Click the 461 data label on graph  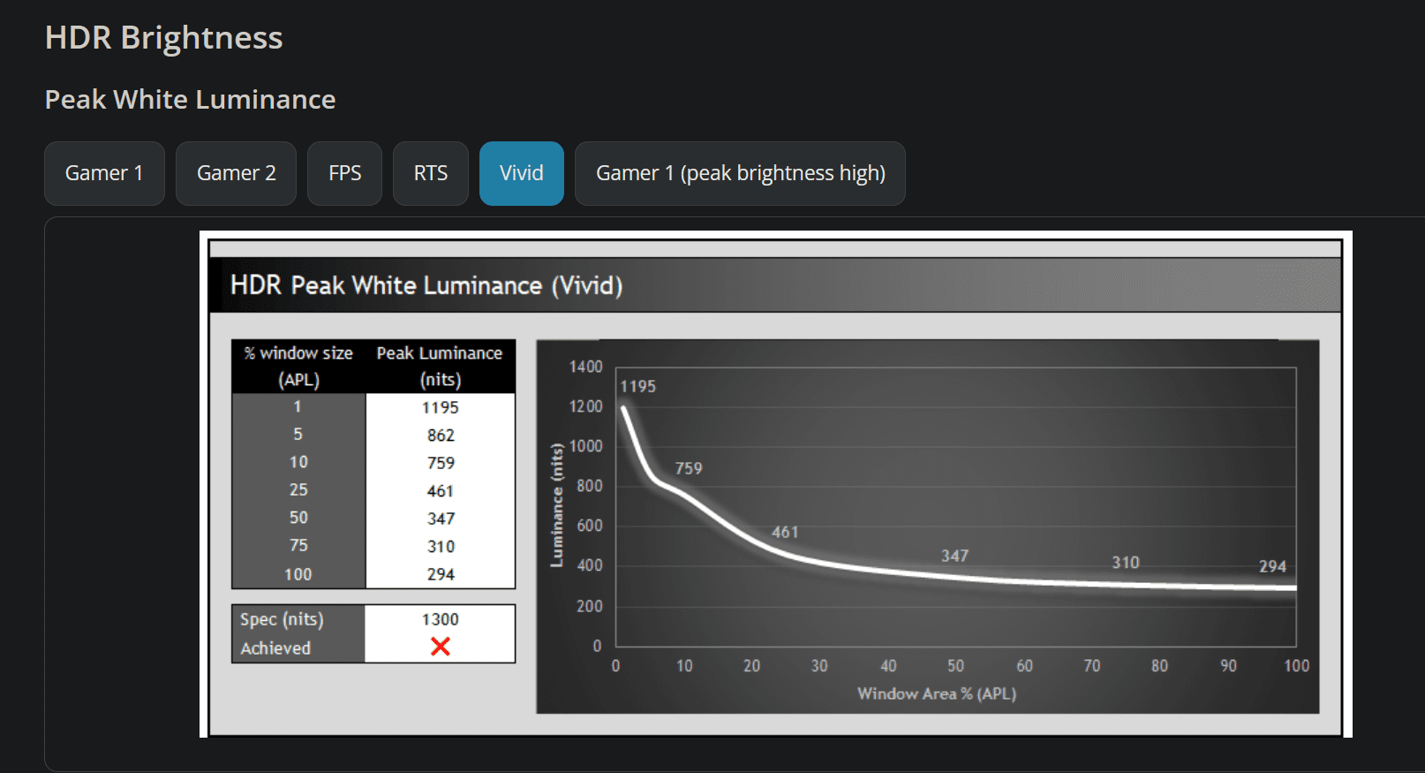coord(785,532)
